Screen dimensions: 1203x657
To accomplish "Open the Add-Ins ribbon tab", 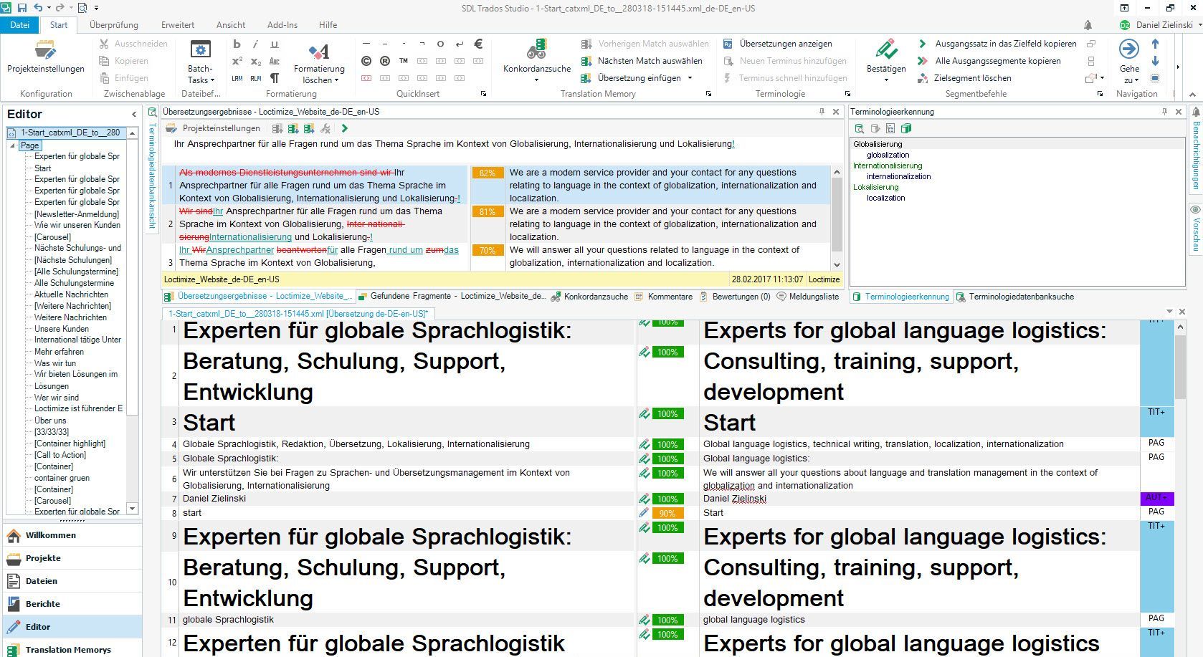I will (x=282, y=25).
